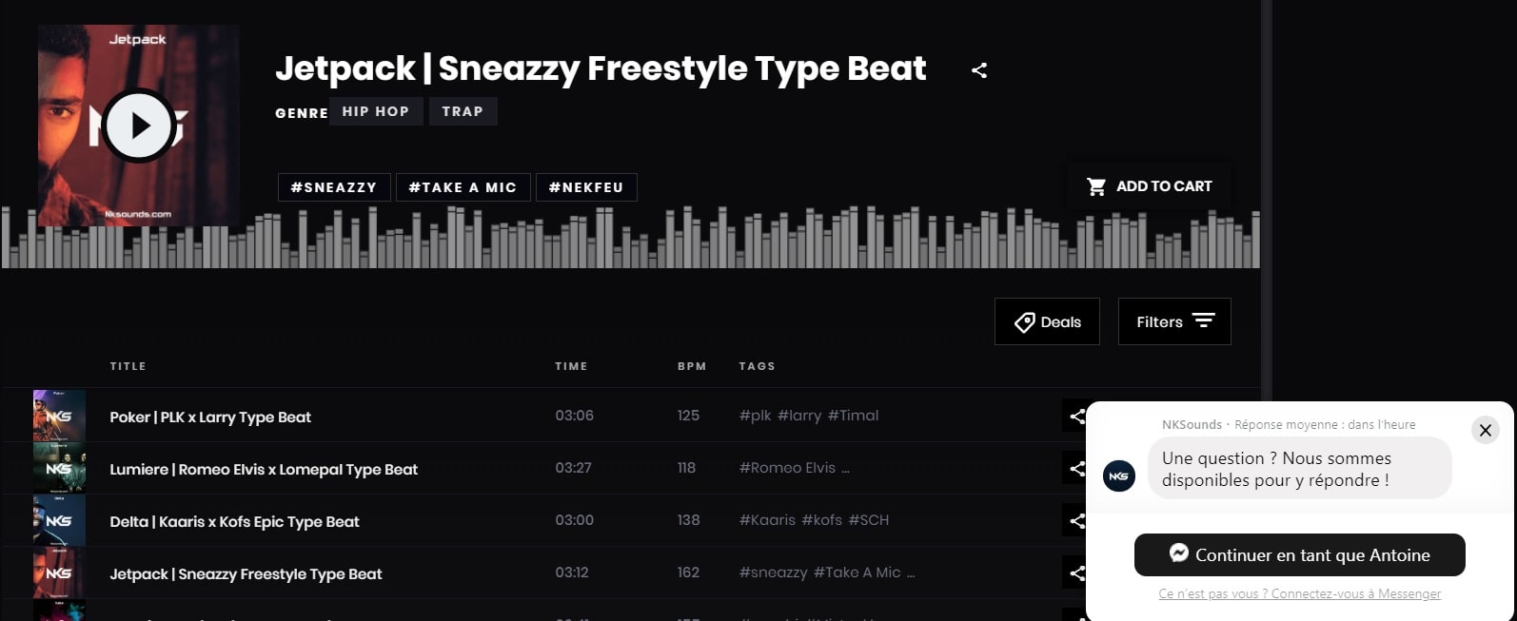Viewport: 1517px width, 621px height.
Task: Continue chat as Antoine via Messenger
Action: tap(1299, 555)
